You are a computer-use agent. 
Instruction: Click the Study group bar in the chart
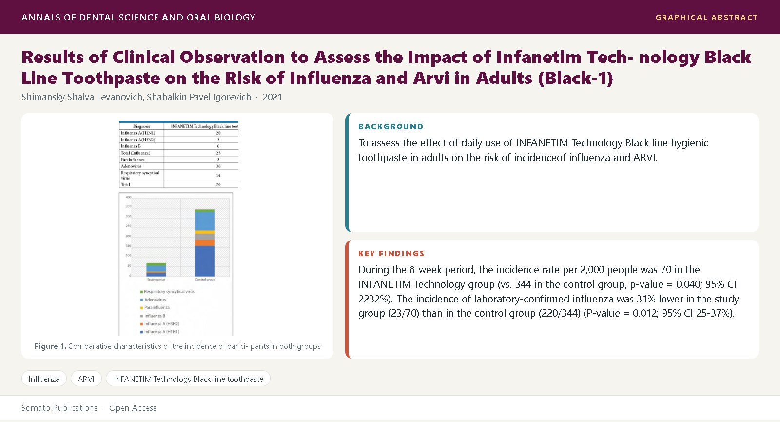coord(156,270)
